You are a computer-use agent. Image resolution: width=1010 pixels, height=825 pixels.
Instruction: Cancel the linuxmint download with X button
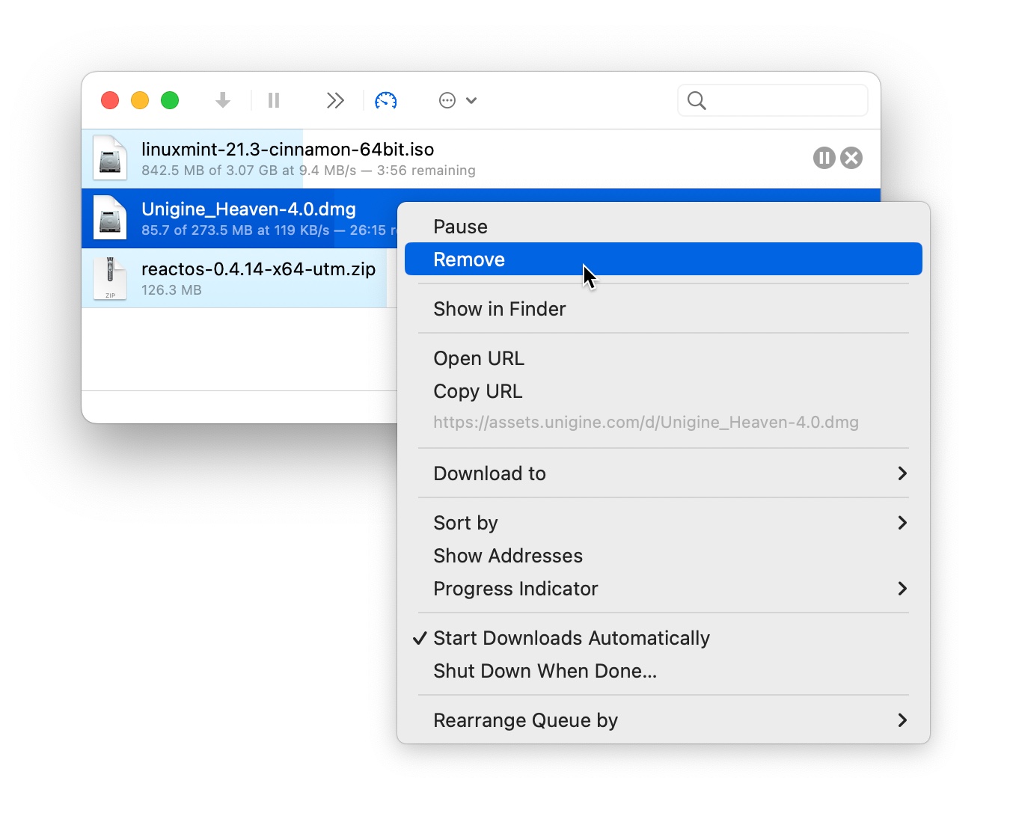pos(851,158)
